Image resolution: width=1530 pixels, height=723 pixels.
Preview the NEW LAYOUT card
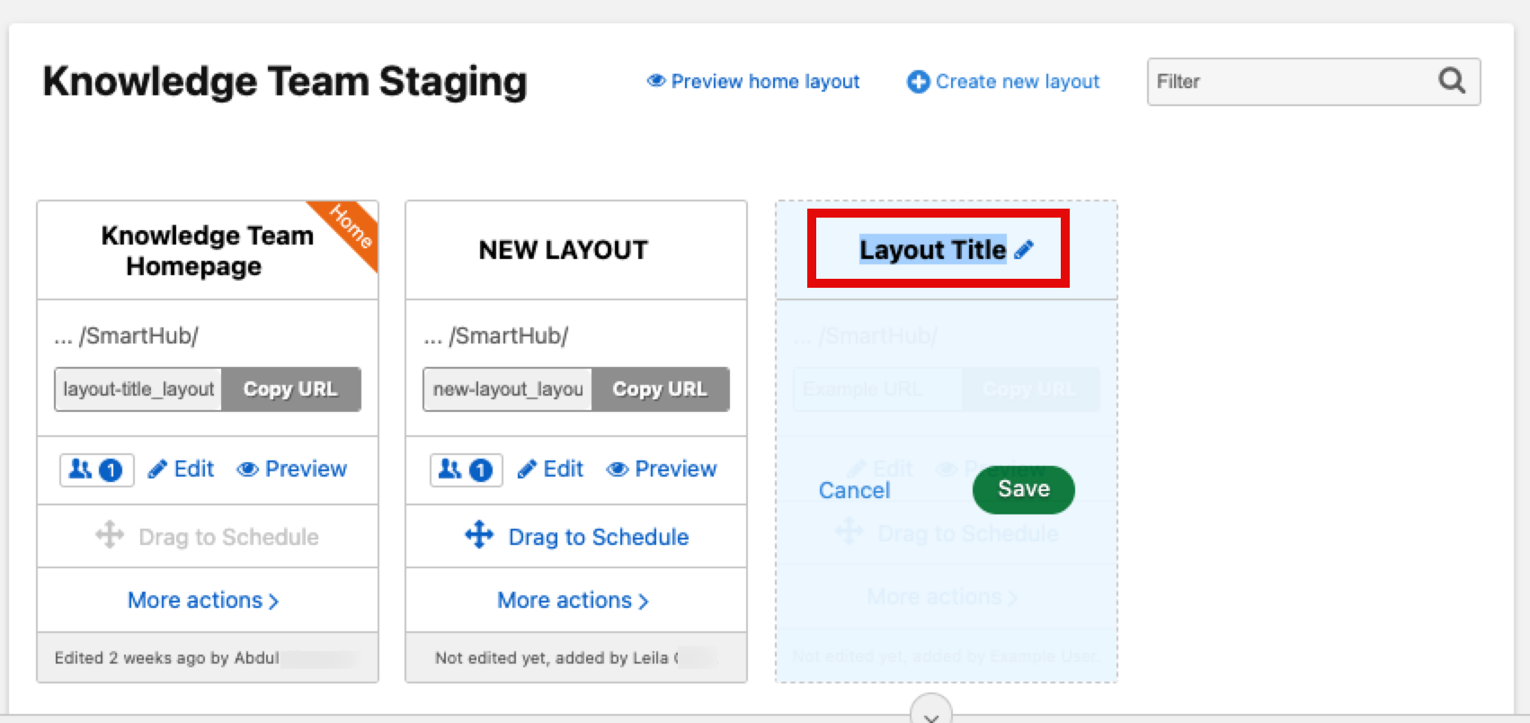pyautogui.click(x=662, y=469)
